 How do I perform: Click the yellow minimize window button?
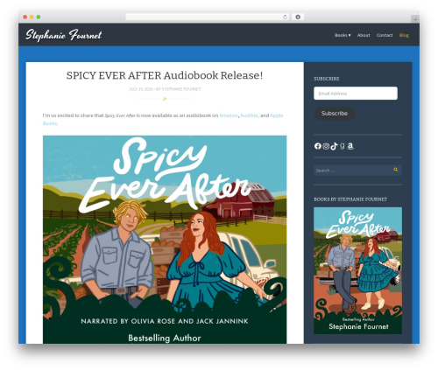click(32, 17)
